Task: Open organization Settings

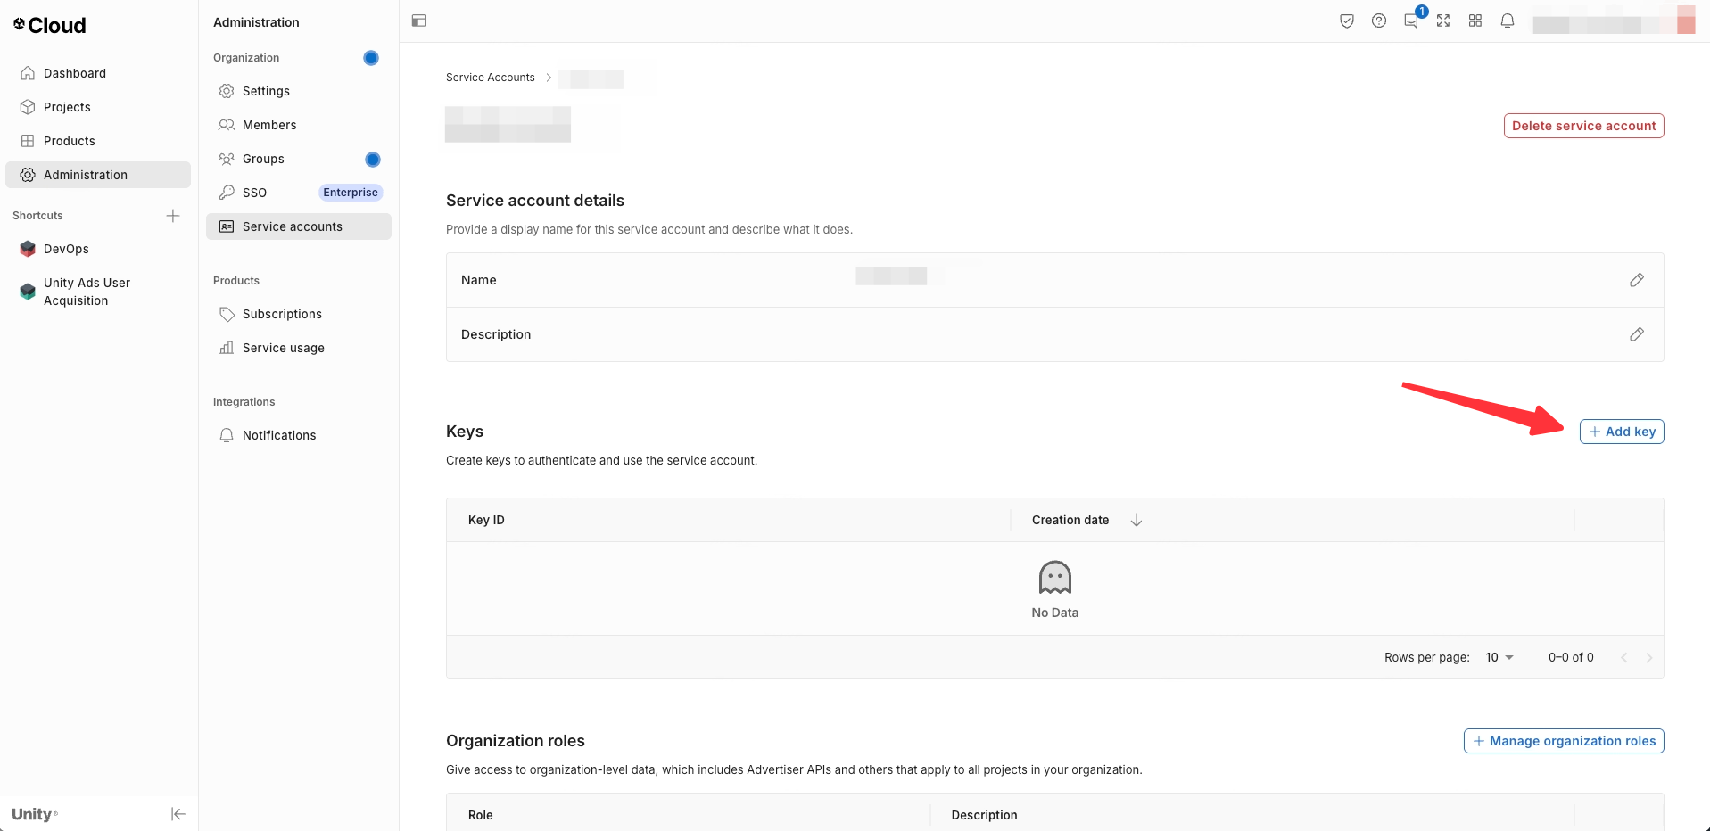Action: (299, 91)
